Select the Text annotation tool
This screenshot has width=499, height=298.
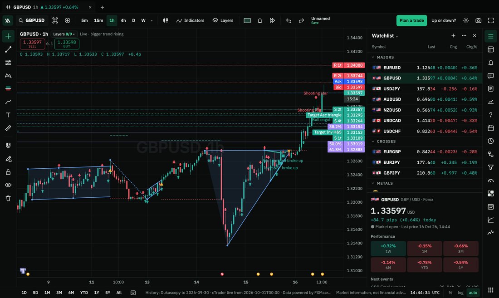coord(8,115)
